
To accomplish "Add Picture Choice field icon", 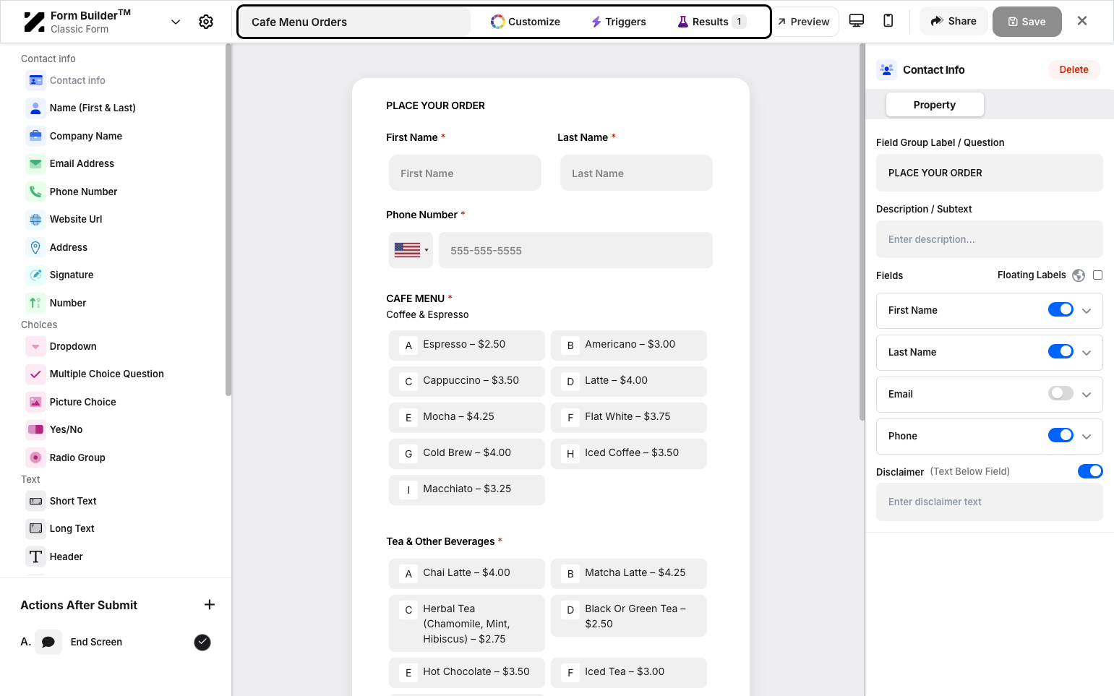I will point(35,402).
